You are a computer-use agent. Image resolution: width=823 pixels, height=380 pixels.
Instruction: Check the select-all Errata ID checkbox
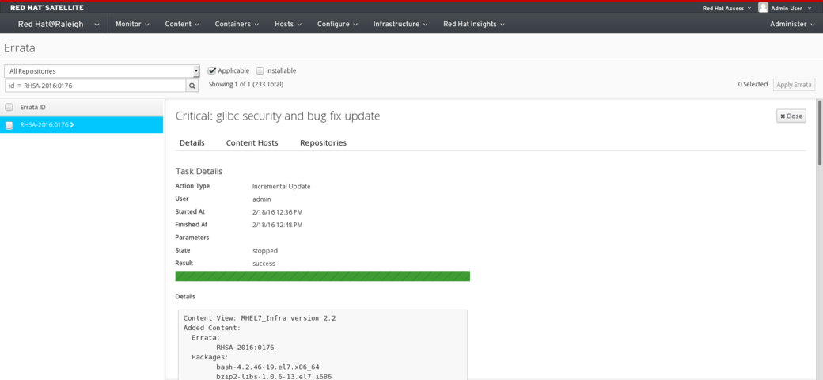(9, 107)
